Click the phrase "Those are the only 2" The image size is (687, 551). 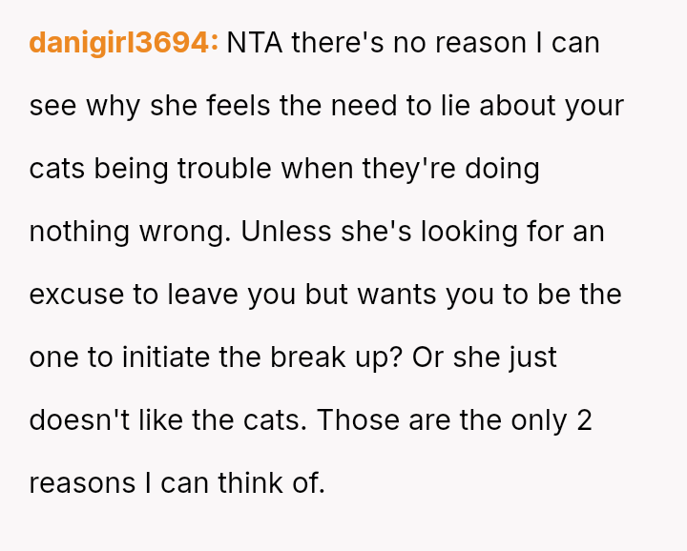tap(454, 420)
